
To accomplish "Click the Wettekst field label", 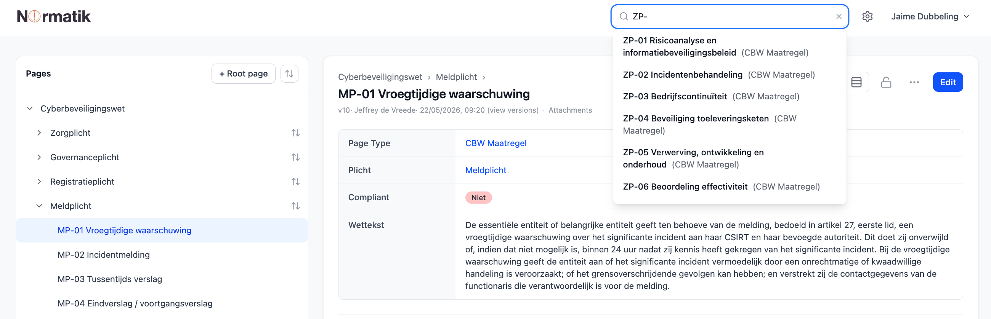I will pyautogui.click(x=366, y=225).
